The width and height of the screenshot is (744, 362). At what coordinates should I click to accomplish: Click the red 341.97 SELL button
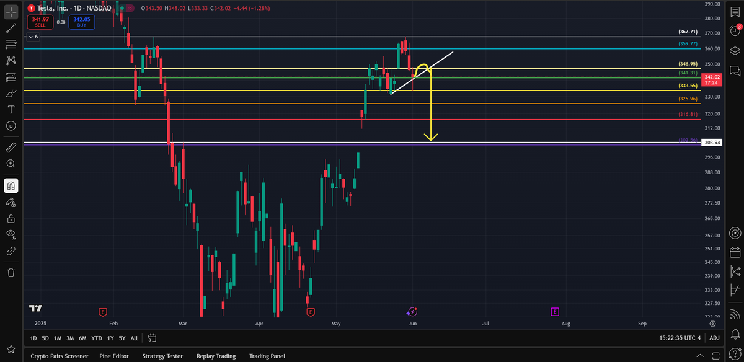[40, 22]
